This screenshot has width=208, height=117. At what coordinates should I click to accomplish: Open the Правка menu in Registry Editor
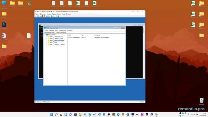(x=51, y=30)
